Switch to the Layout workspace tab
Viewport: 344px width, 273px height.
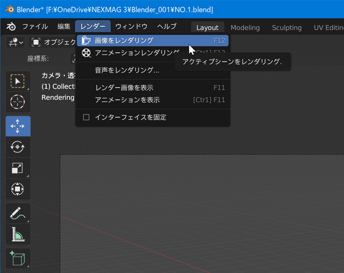[208, 27]
